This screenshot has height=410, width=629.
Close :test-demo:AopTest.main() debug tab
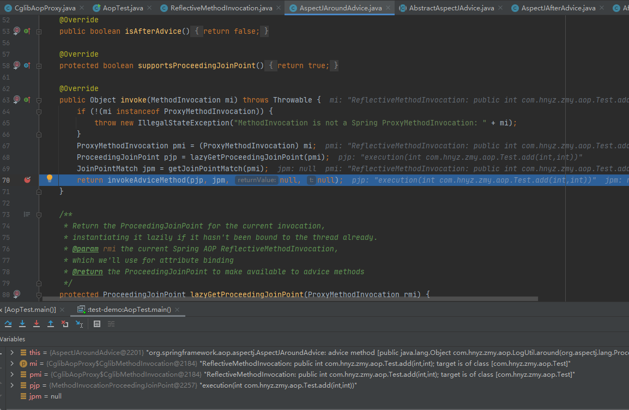[x=177, y=309]
